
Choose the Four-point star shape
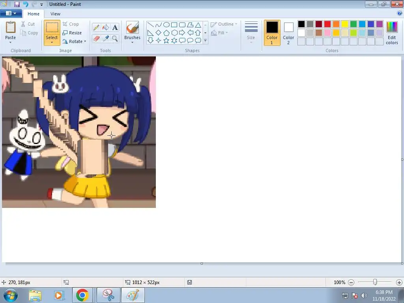pos(159,41)
